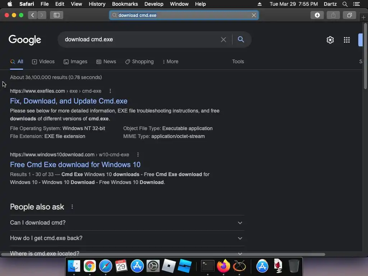
Task: Open the More search filters dropdown
Action: [x=171, y=61]
